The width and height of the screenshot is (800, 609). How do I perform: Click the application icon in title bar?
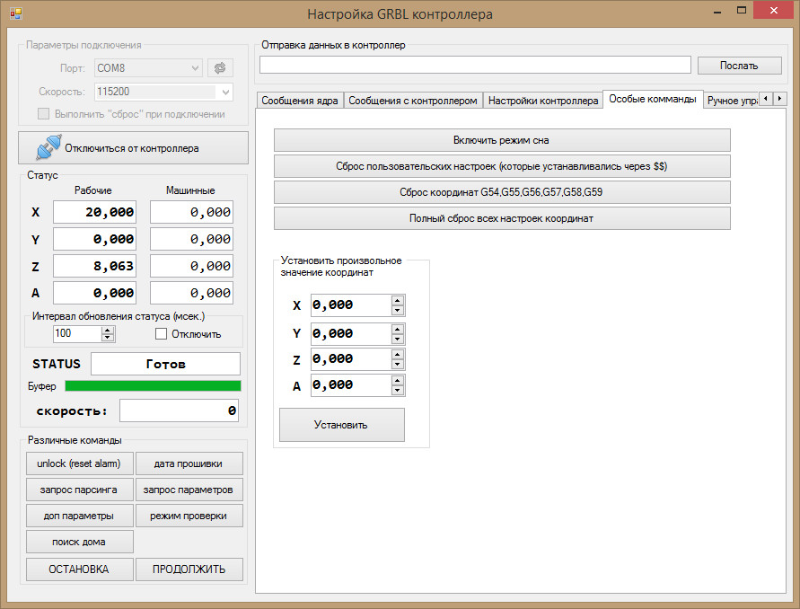[15, 13]
